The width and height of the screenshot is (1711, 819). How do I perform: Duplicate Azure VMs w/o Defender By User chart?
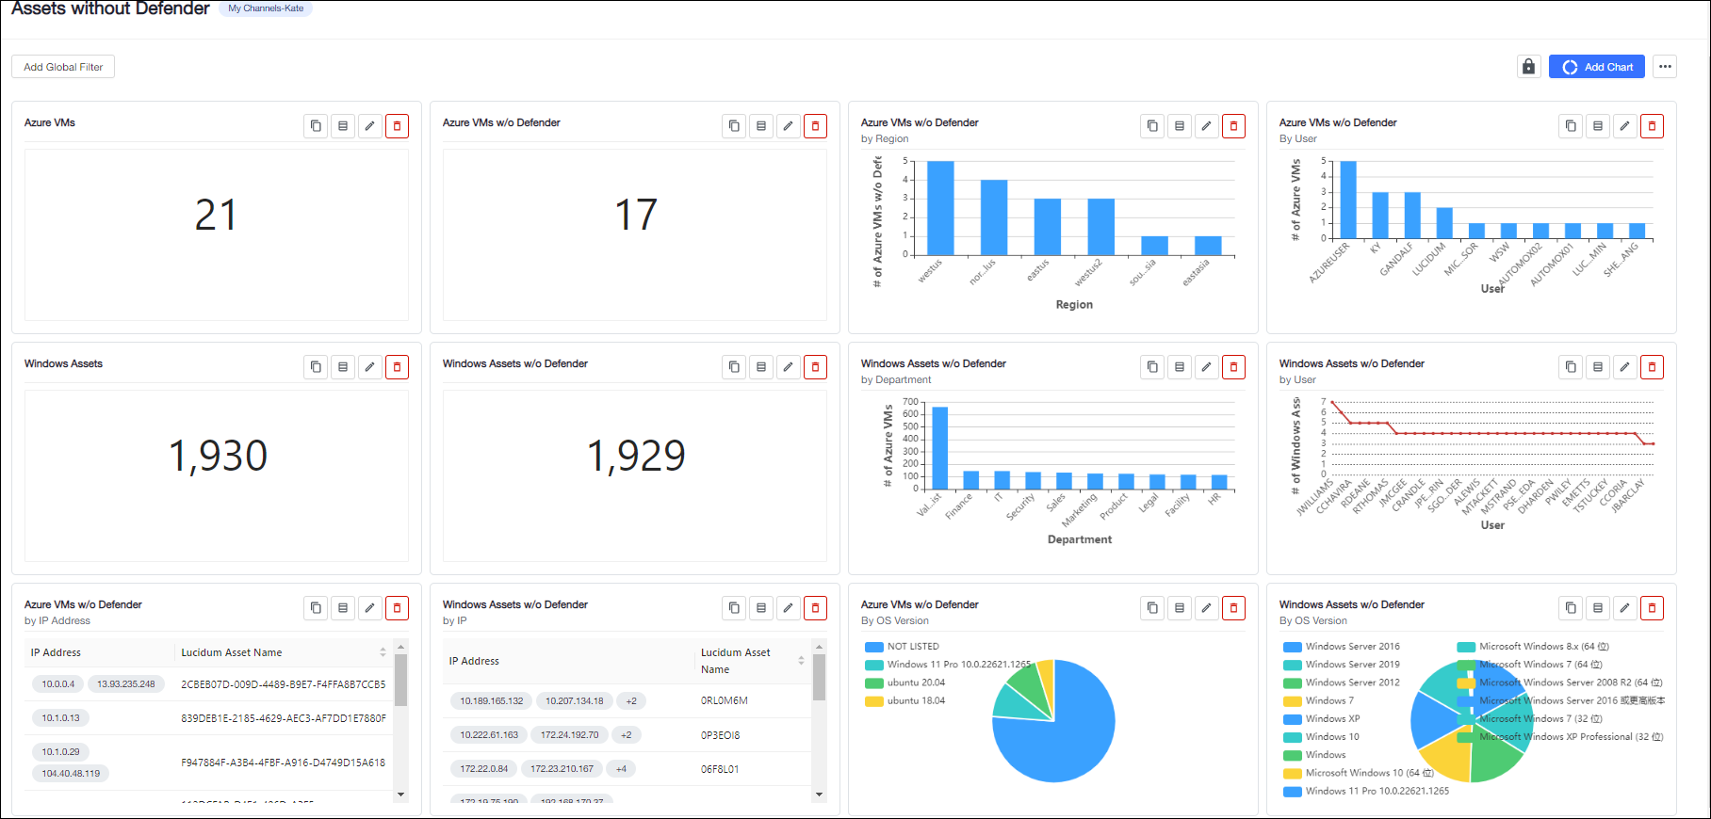[1571, 126]
